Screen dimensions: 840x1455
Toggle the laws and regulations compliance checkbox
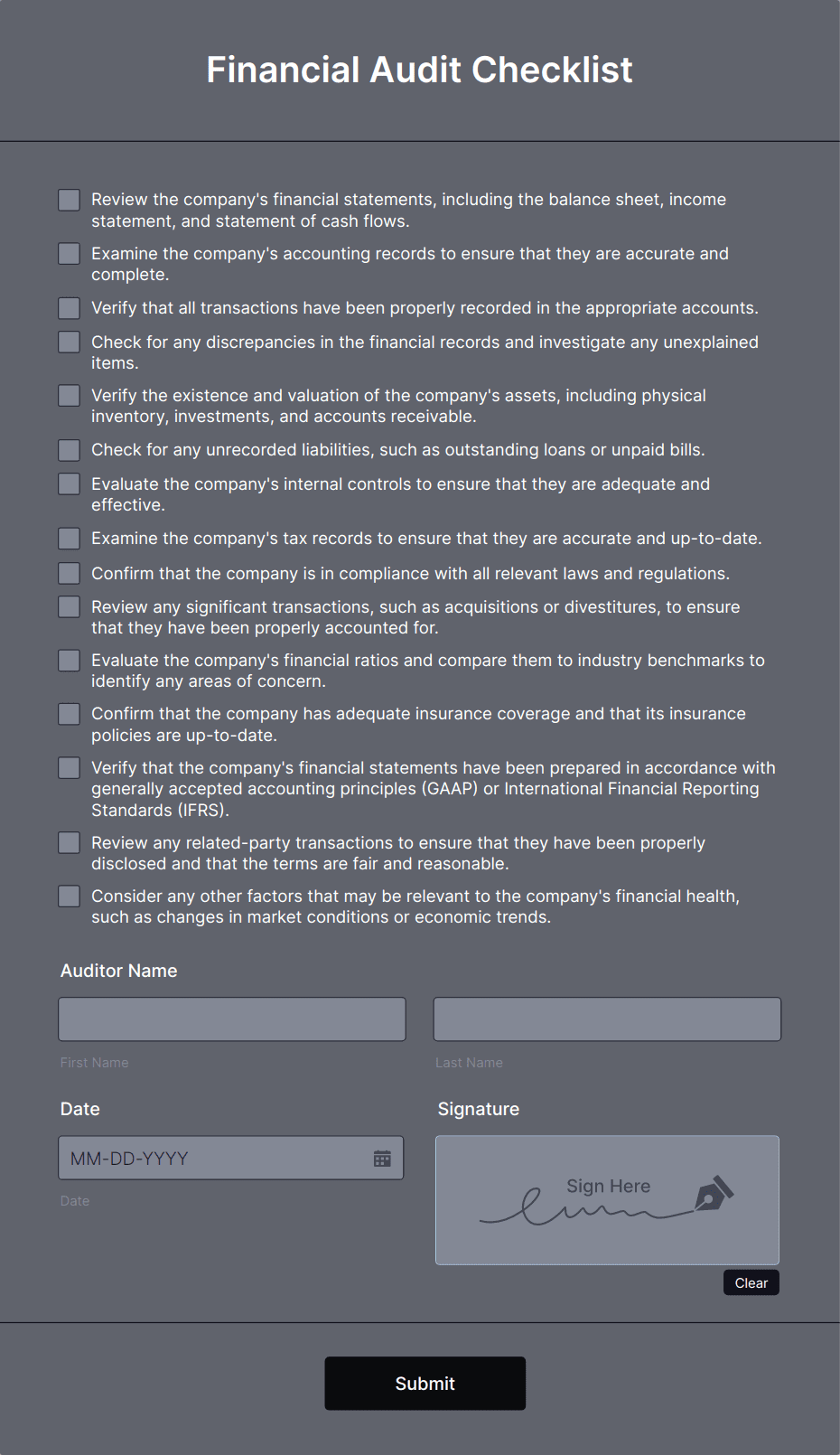point(69,573)
